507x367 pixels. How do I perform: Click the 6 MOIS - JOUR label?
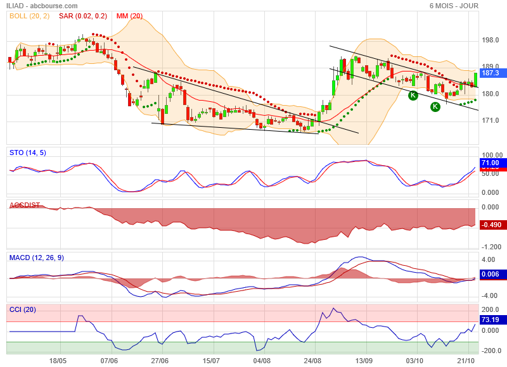[x=454, y=6]
